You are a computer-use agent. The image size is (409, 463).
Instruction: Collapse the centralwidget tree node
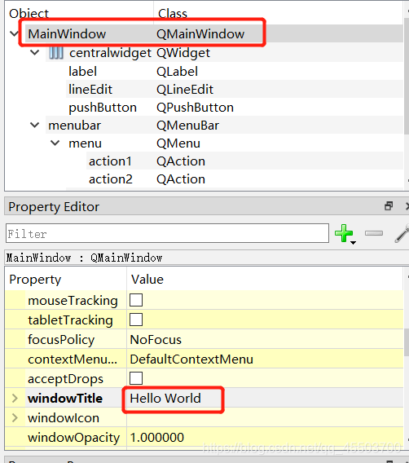click(35, 52)
